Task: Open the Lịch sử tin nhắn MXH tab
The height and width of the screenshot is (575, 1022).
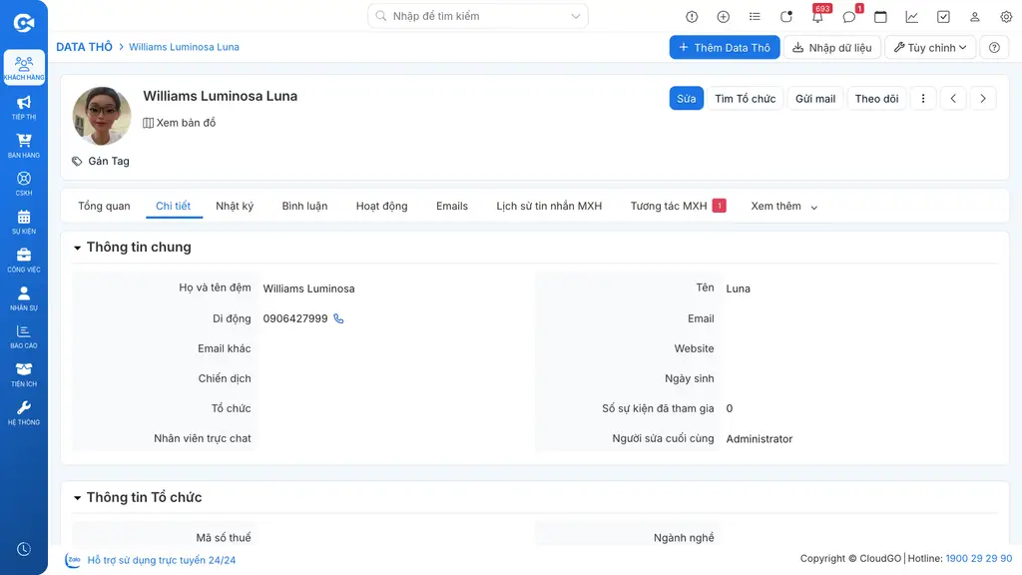Action: tap(549, 206)
